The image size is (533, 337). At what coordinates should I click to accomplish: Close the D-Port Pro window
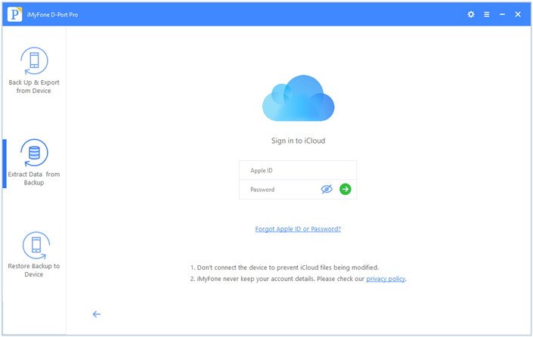pyautogui.click(x=518, y=14)
